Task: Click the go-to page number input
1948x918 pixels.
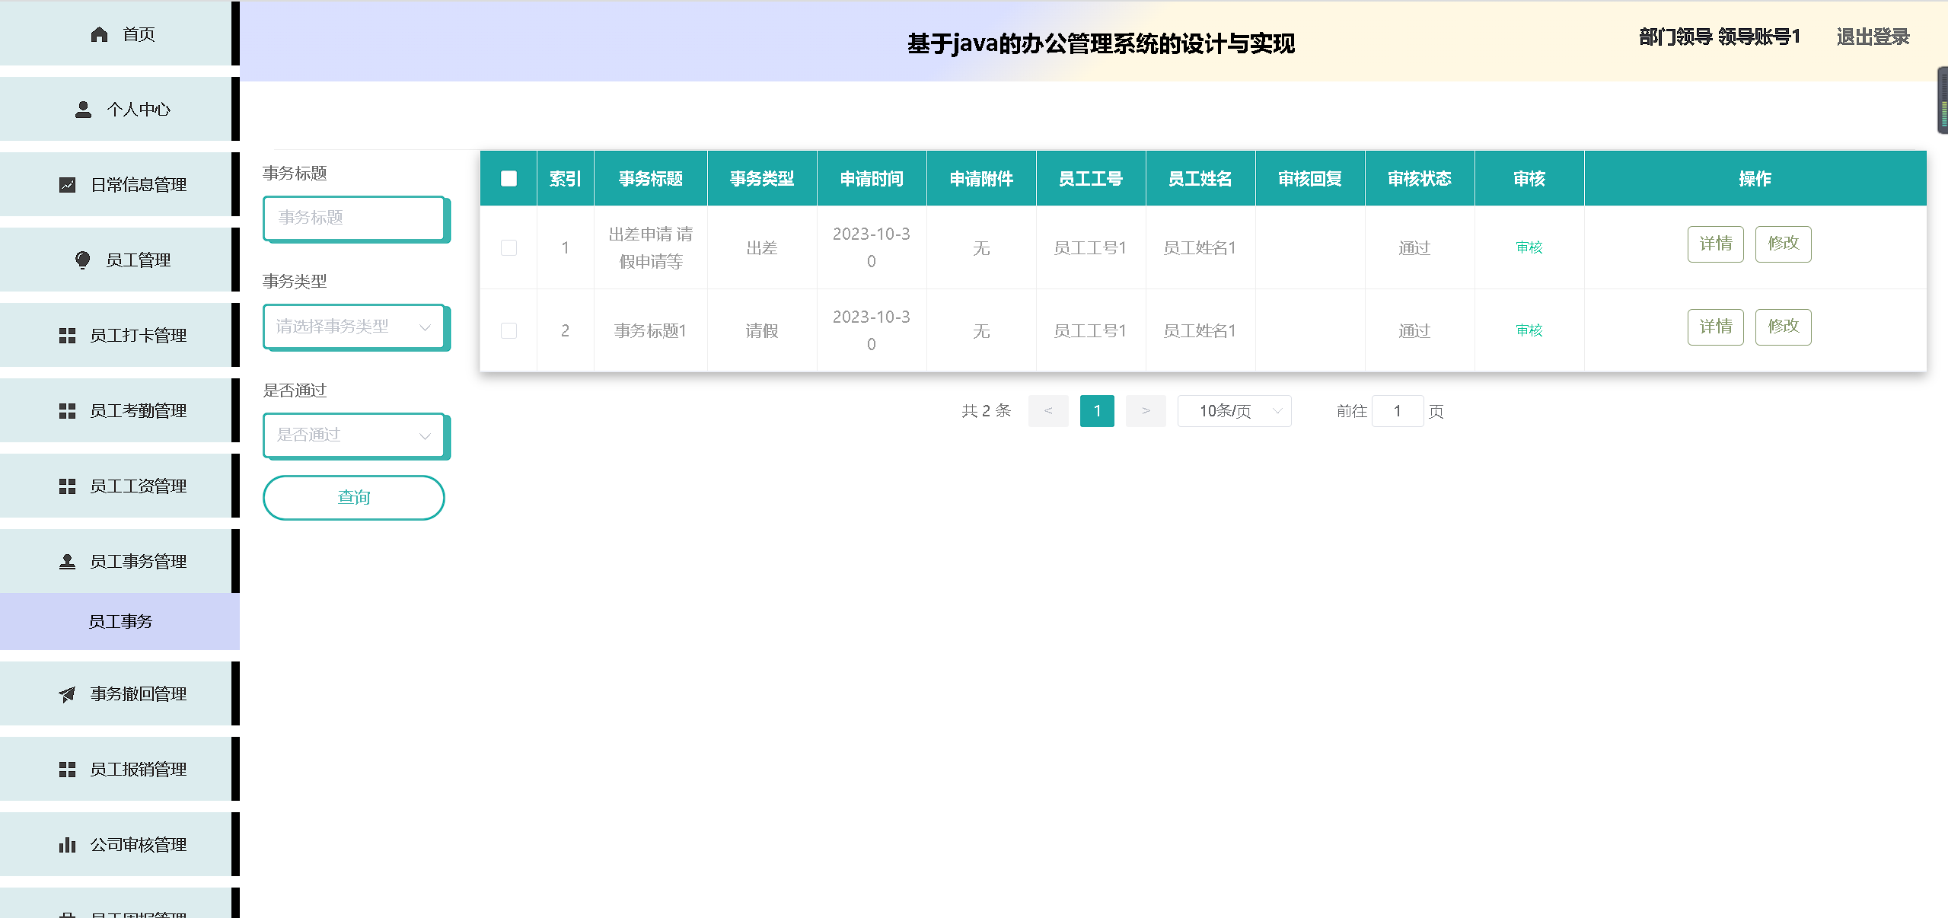Action: pyautogui.click(x=1398, y=411)
